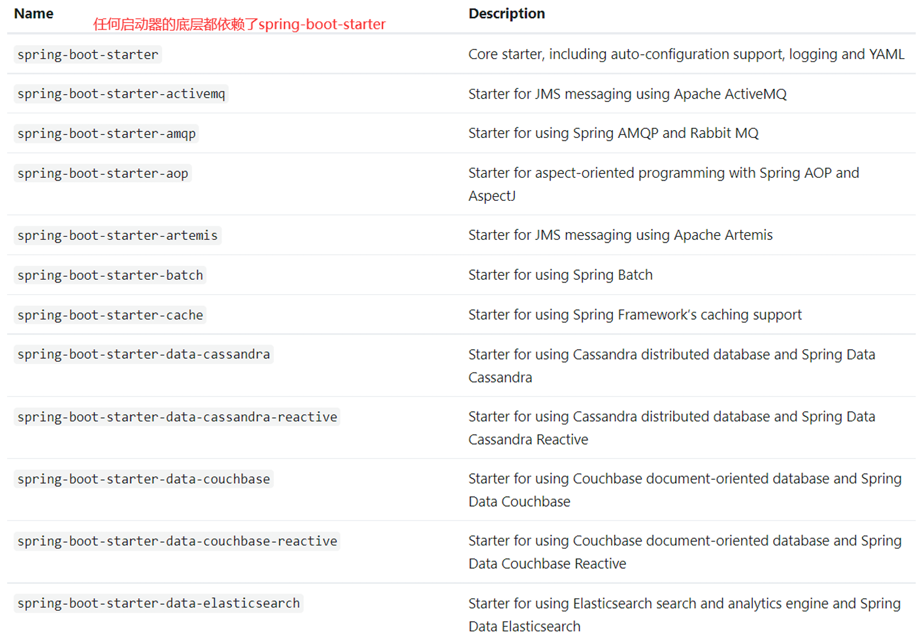Click the spring-boot-starter-data-couchbase code label
924x642 pixels.
pos(143,479)
